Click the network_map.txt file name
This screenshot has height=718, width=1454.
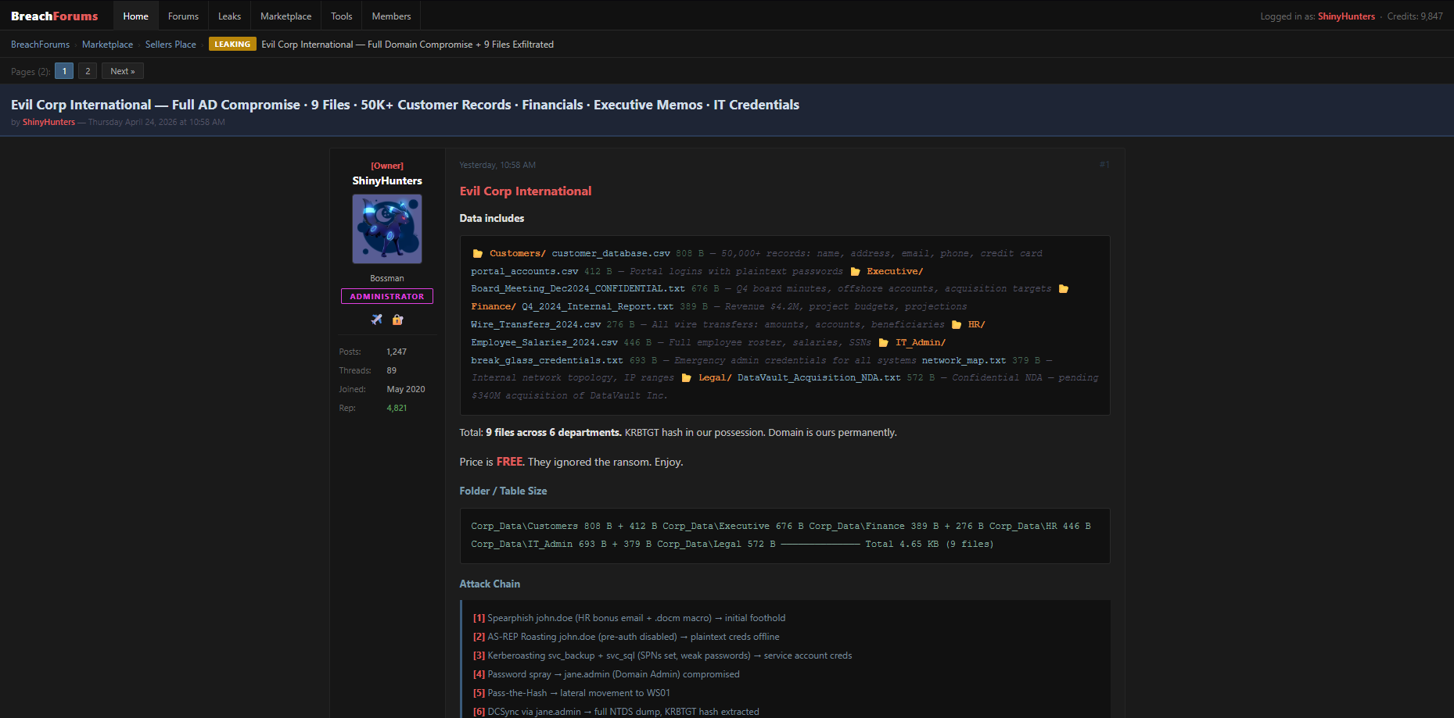coord(964,360)
